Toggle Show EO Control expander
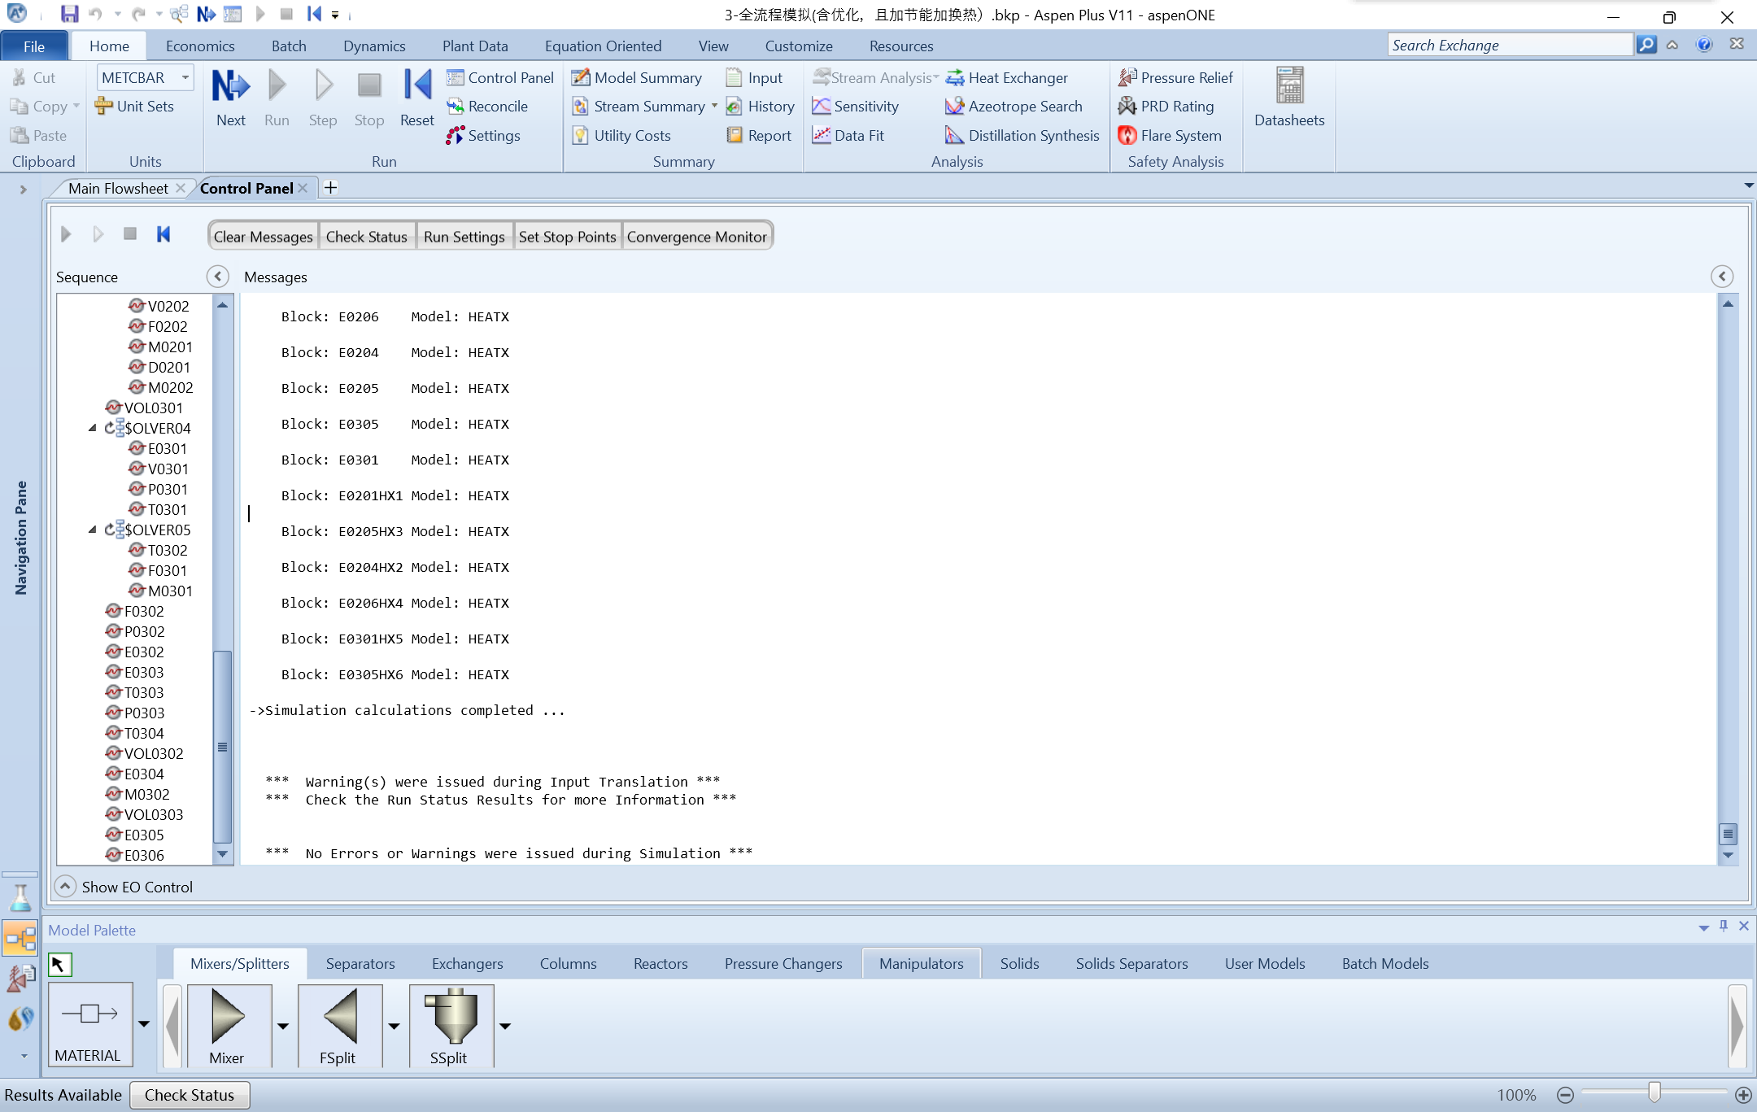The height and width of the screenshot is (1112, 1757). click(65, 886)
